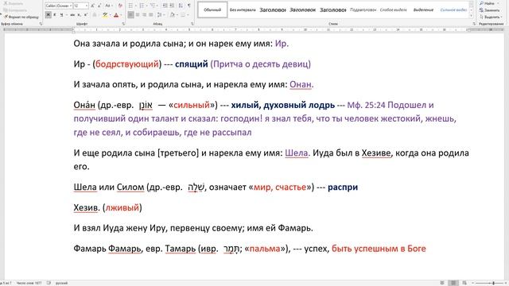Viewport: 509px width, 286px height.
Task: Clear all formatting icon
Action: click(120, 6)
